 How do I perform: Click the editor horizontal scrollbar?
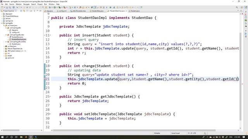click(134, 131)
